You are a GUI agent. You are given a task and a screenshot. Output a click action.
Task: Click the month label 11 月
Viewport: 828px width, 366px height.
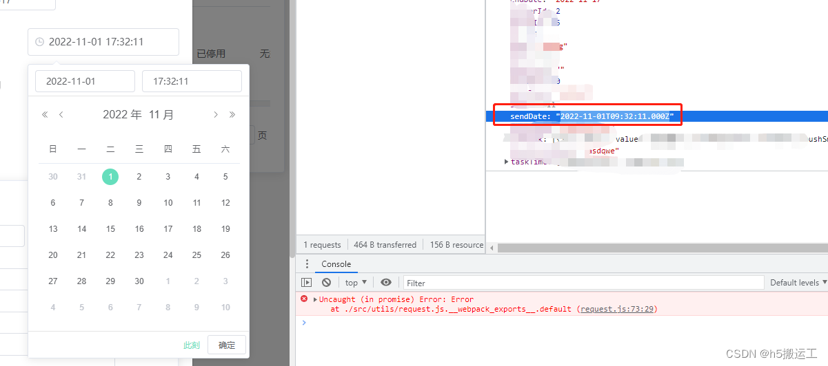(161, 115)
